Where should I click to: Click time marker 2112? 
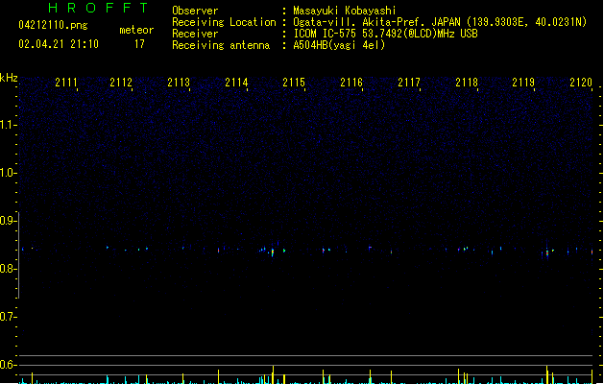pos(121,83)
